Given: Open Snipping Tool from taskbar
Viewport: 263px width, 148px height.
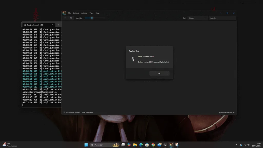Looking at the screenshot, I should 177,145.
